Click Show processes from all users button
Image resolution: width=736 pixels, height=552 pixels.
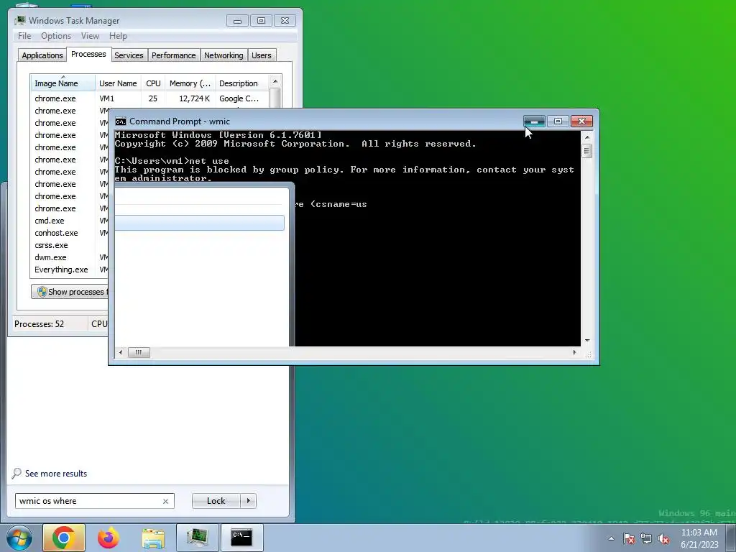tap(70, 292)
